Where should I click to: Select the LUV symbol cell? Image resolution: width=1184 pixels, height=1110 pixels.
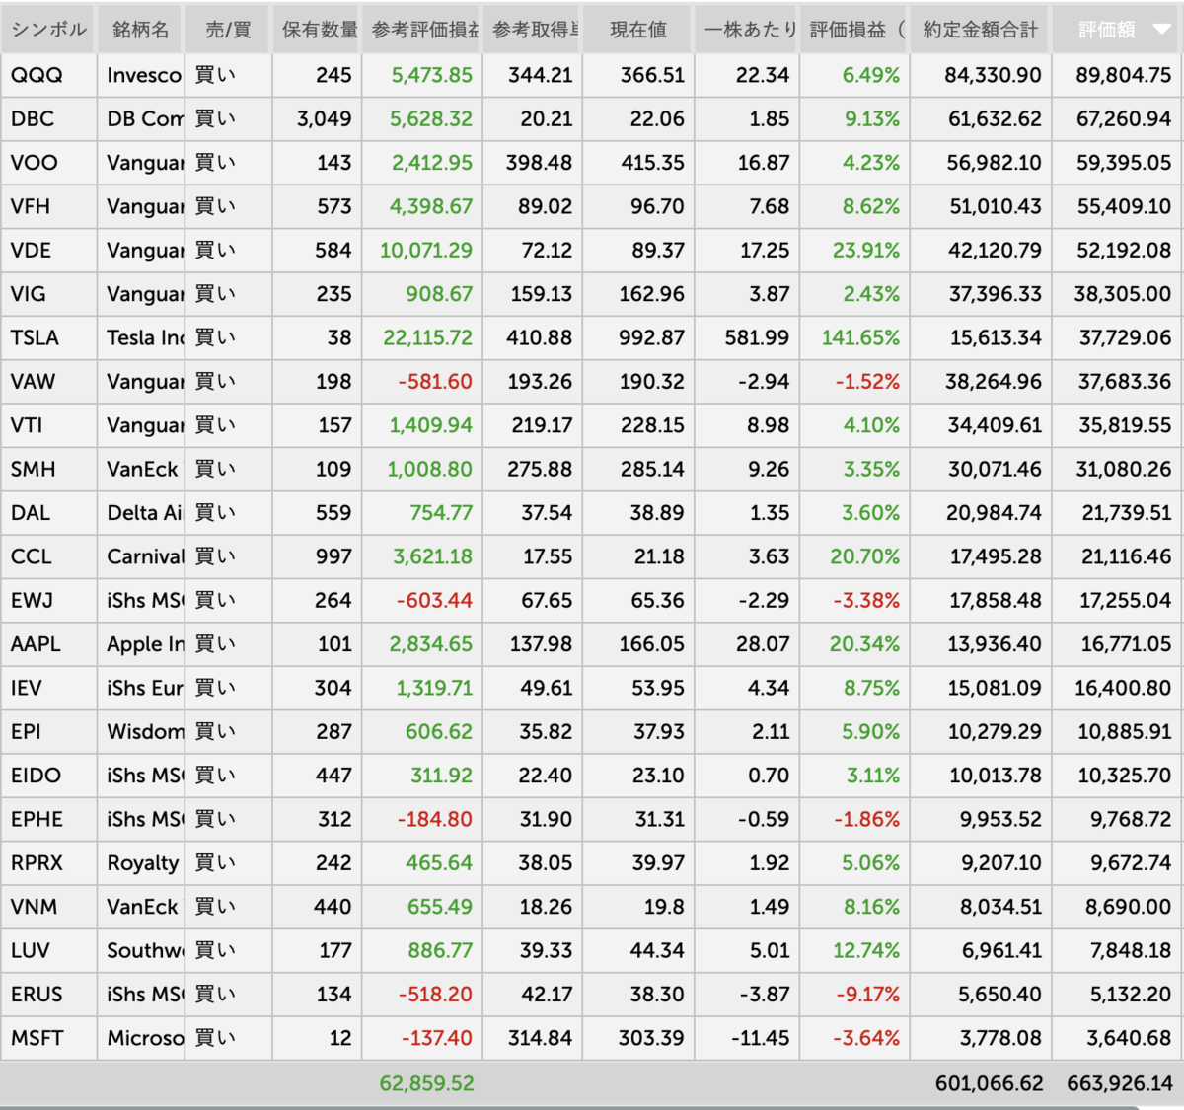point(48,950)
